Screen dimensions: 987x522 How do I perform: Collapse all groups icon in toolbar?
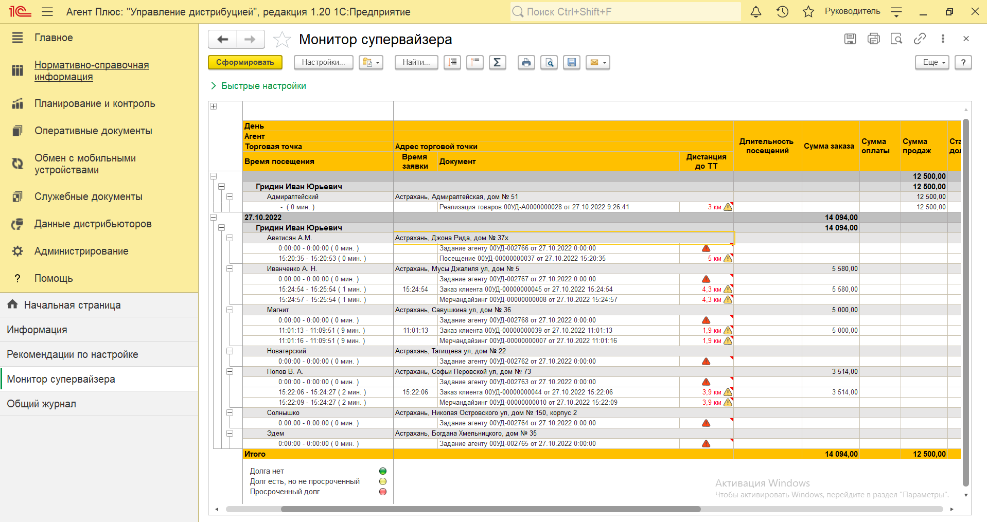tap(475, 62)
